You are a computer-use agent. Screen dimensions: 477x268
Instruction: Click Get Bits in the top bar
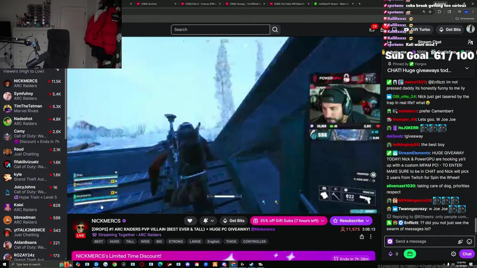[x=450, y=29]
